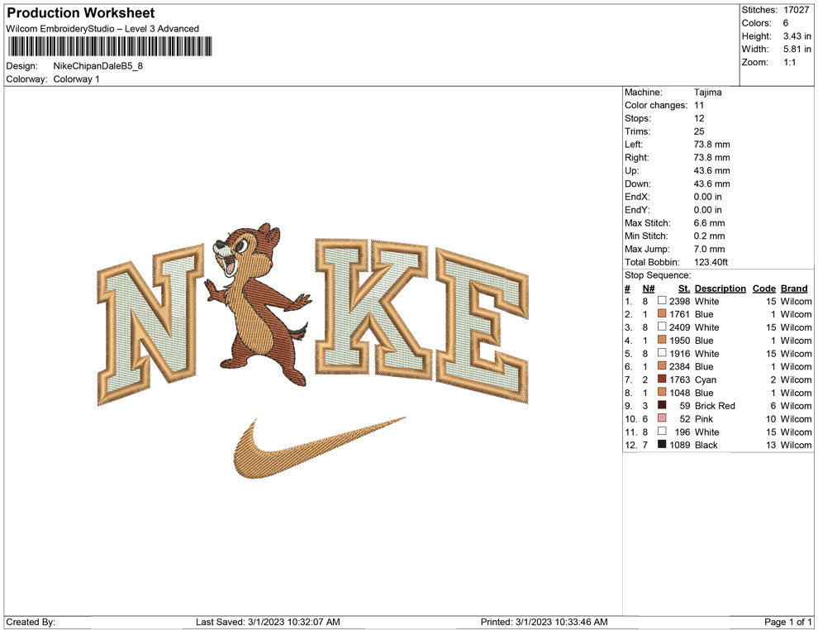
Task: Click the Brand column header
Action: click(x=794, y=289)
